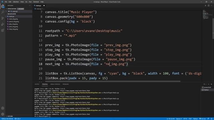Switch to the OUTPUT panel tab
214x120 pixels.
click(x=37, y=84)
